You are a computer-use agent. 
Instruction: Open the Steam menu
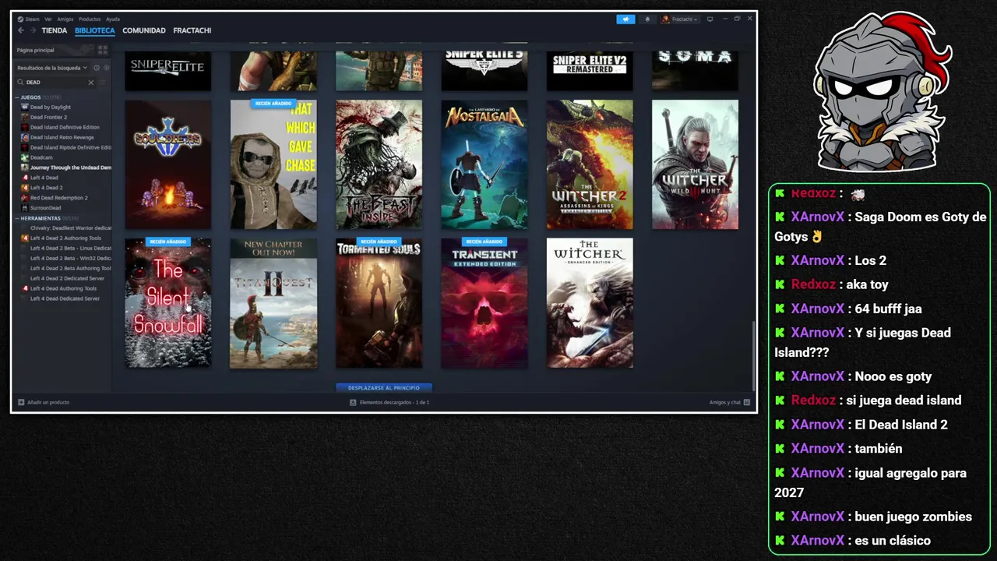pyautogui.click(x=29, y=19)
